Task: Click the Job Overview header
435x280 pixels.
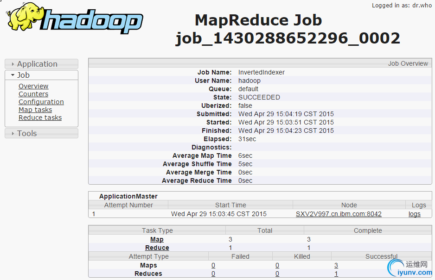Action: pos(260,63)
